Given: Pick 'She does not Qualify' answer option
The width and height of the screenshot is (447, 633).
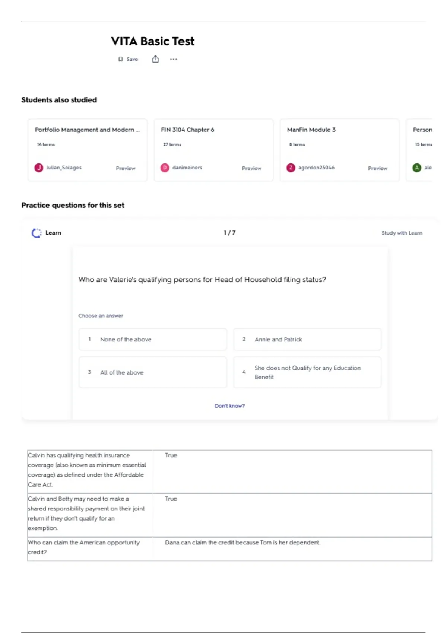Looking at the screenshot, I should pyautogui.click(x=307, y=372).
